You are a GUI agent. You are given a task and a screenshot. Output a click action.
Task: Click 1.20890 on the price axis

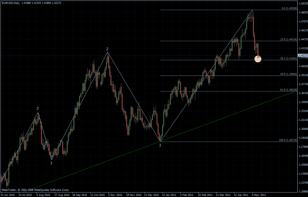304,191
